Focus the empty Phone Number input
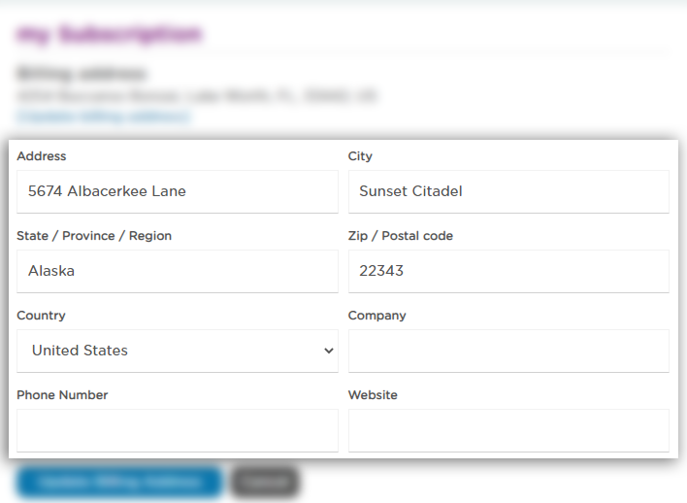The height and width of the screenshot is (503, 687). coord(177,431)
